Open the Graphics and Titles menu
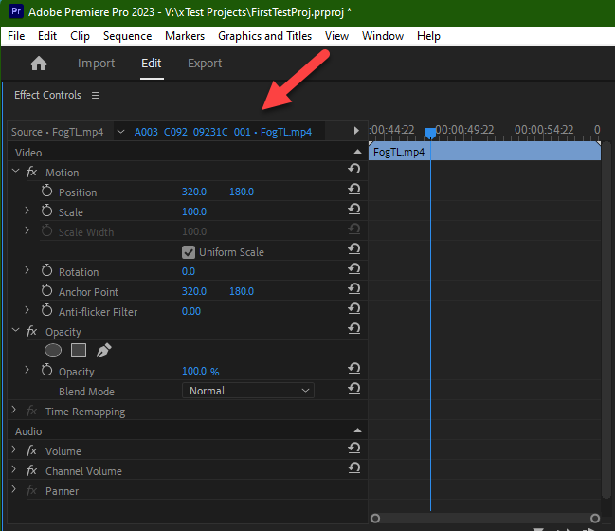This screenshot has height=531, width=615. [x=264, y=36]
